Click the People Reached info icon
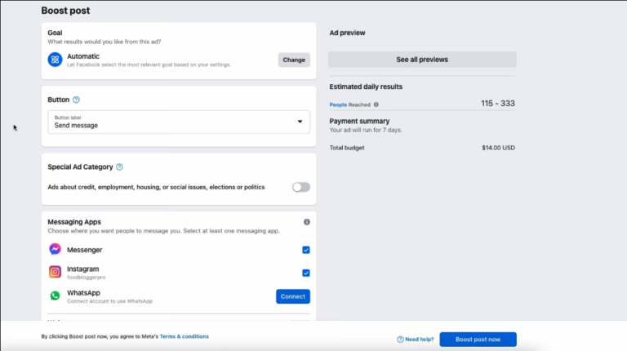Image resolution: width=627 pixels, height=351 pixels. [x=376, y=104]
